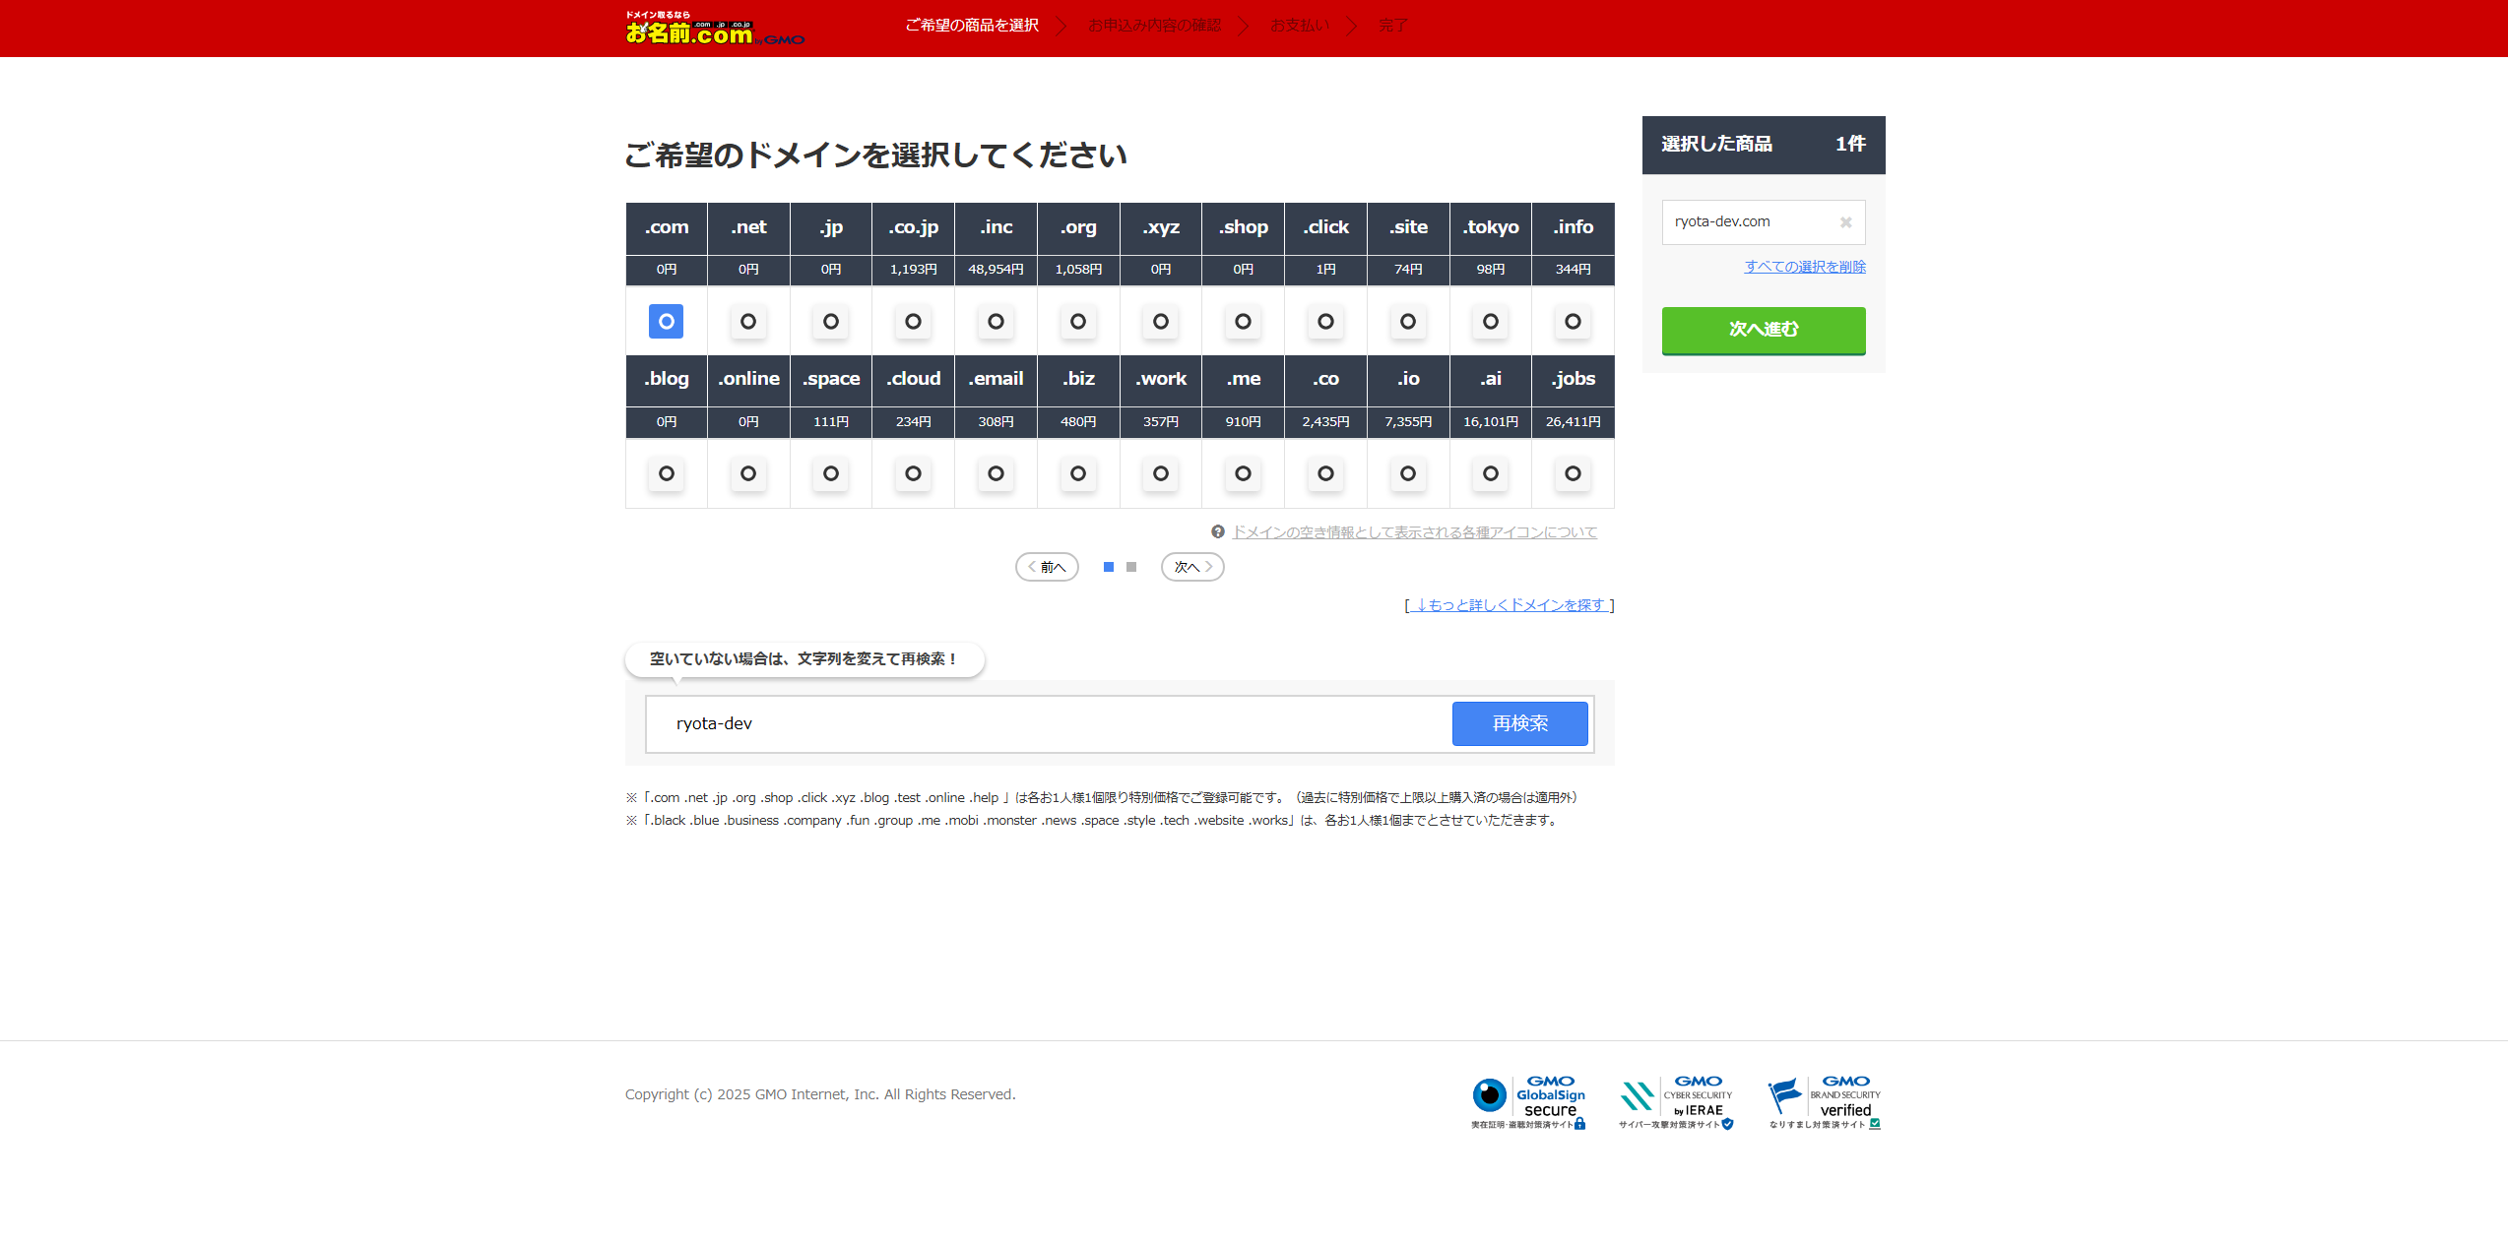Click GMO GlobalSign secure badge

[1528, 1102]
